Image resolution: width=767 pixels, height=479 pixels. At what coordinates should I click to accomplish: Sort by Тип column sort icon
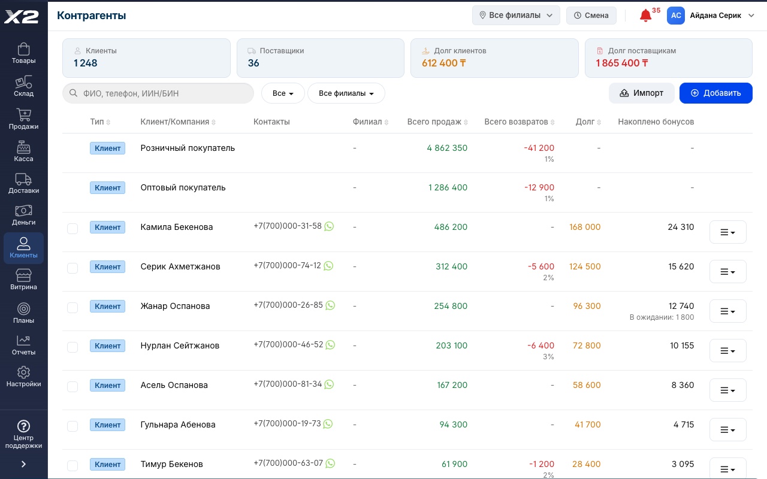coord(108,122)
